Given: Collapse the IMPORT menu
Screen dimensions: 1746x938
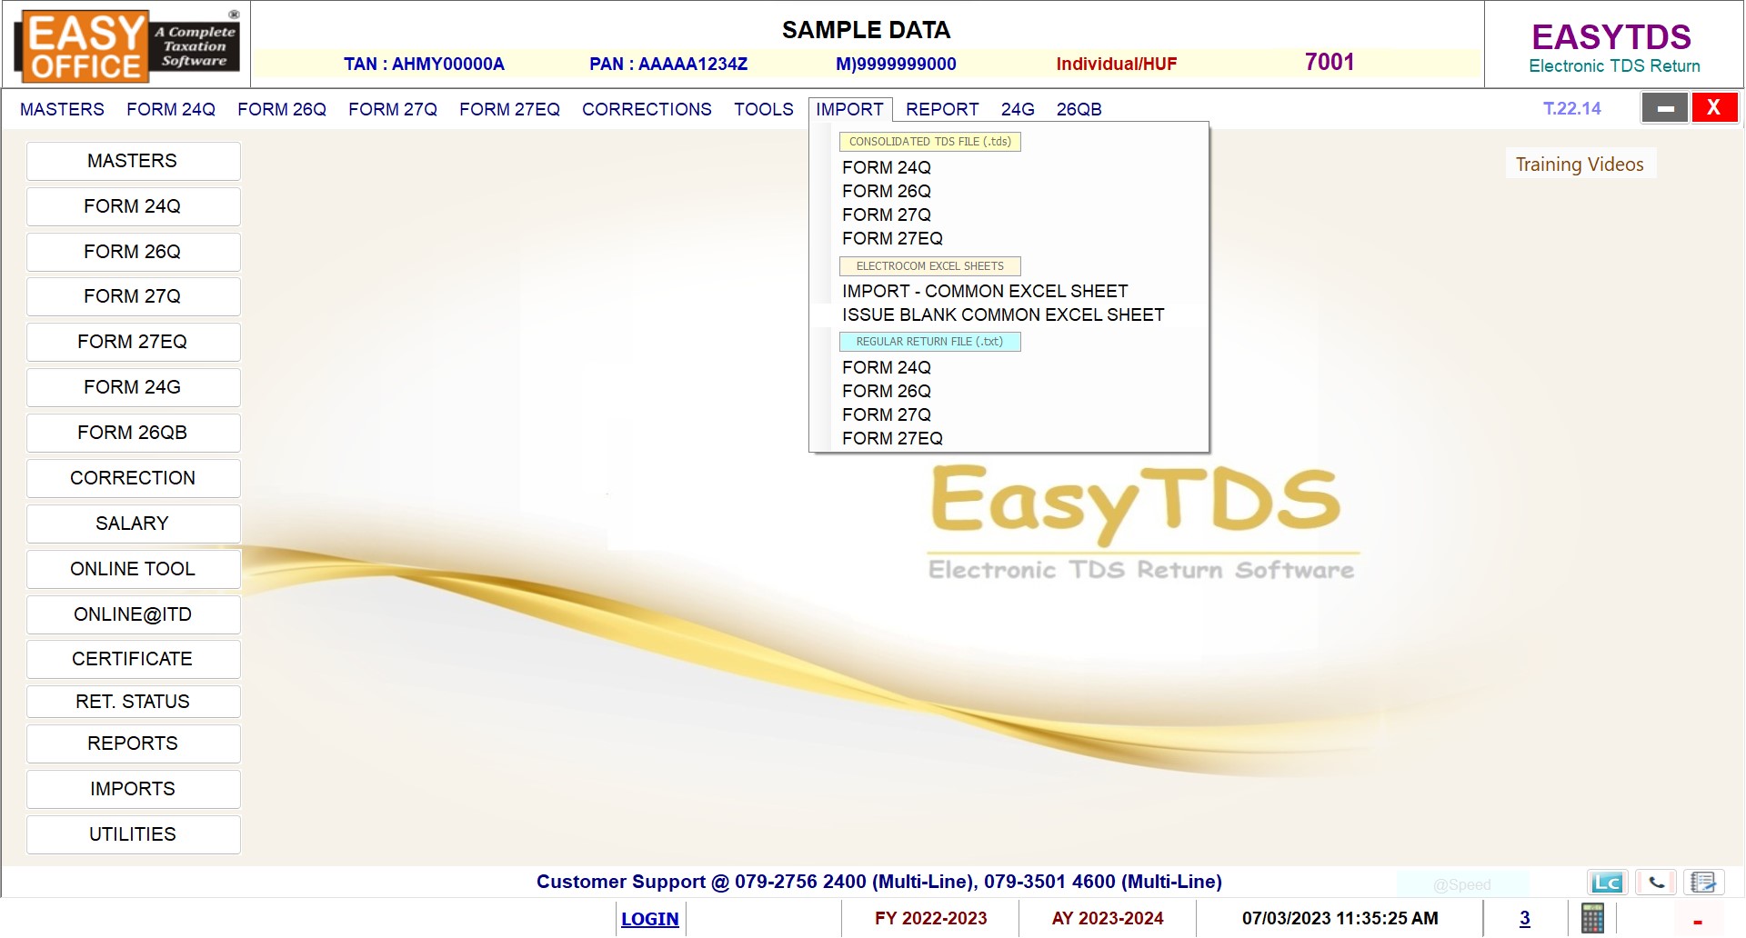Looking at the screenshot, I should coord(850,109).
